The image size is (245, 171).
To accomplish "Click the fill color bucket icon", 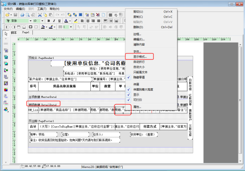I will tap(43, 27).
